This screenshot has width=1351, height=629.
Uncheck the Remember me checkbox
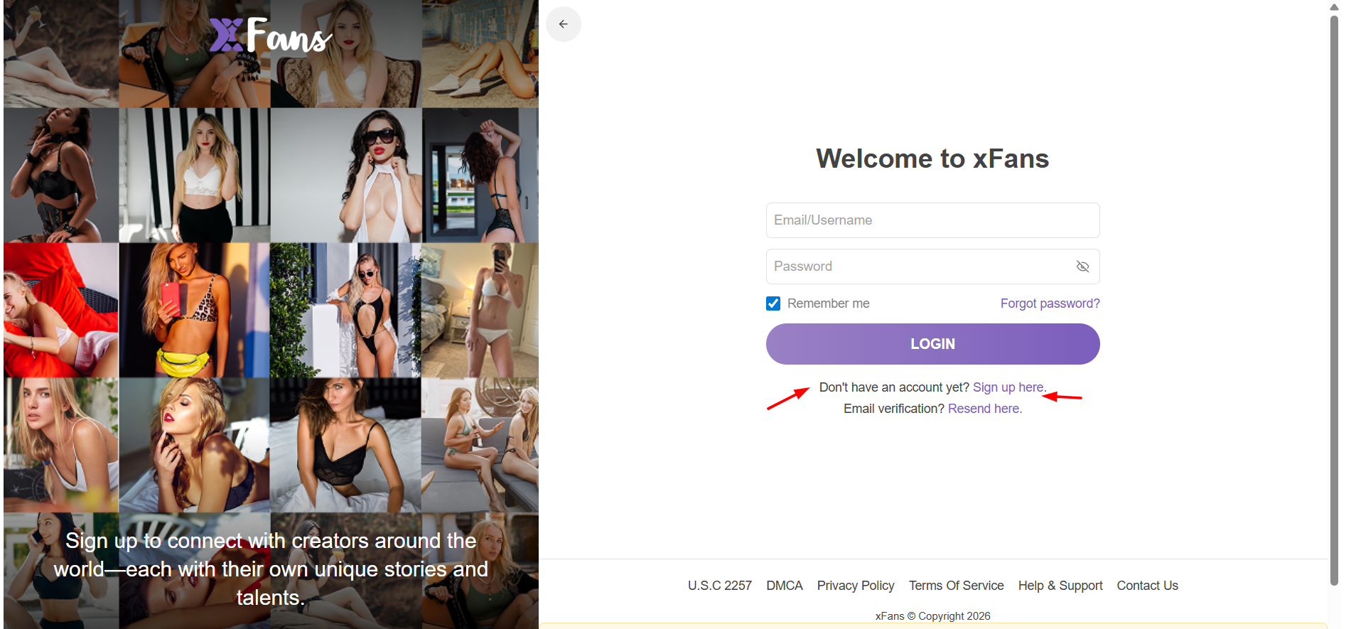pyautogui.click(x=773, y=303)
